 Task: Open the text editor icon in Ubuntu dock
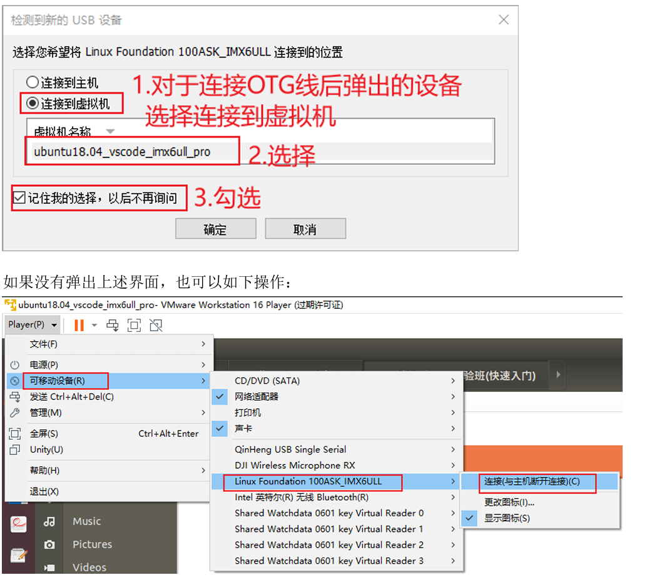coord(19,555)
